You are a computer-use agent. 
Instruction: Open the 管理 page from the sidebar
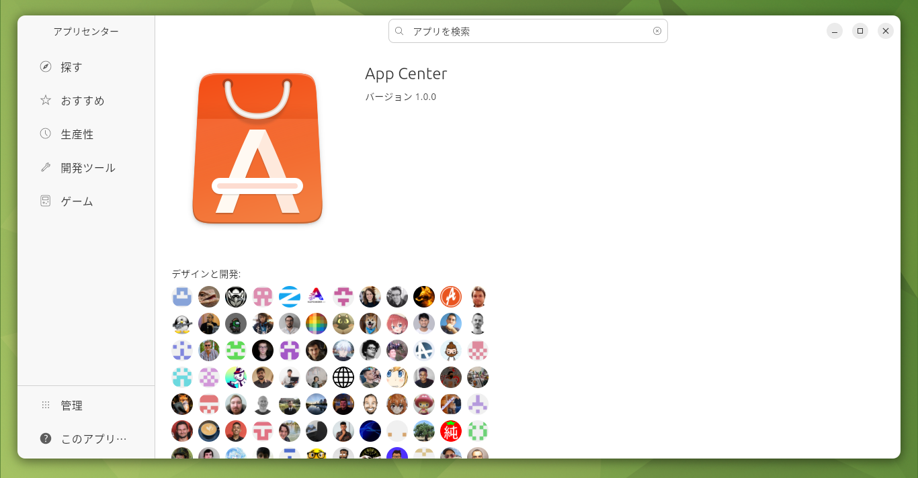(71, 405)
